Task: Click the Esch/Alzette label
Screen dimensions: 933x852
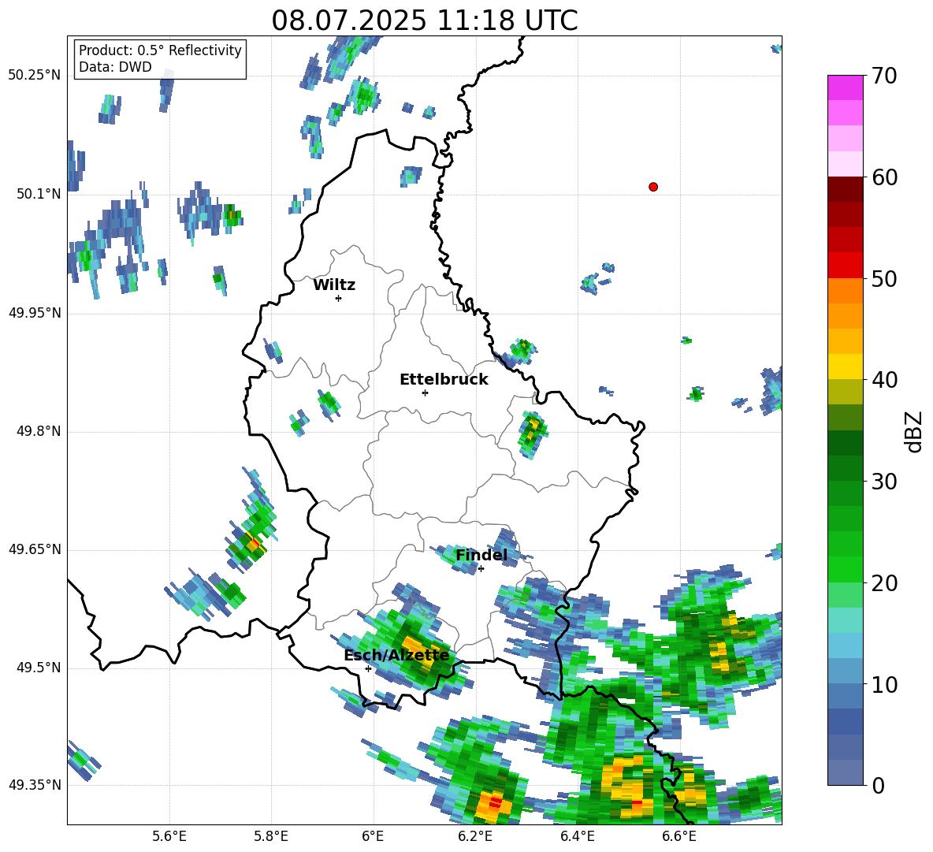Action: click(396, 655)
